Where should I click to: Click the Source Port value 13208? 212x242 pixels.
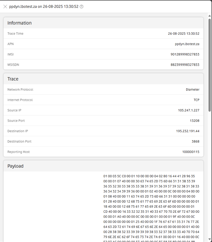tap(194, 121)
